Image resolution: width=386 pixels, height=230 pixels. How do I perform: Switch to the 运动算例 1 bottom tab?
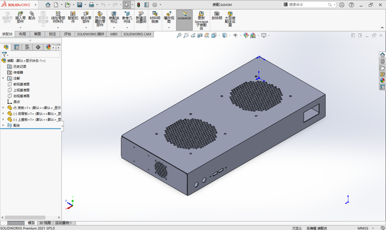(63, 223)
